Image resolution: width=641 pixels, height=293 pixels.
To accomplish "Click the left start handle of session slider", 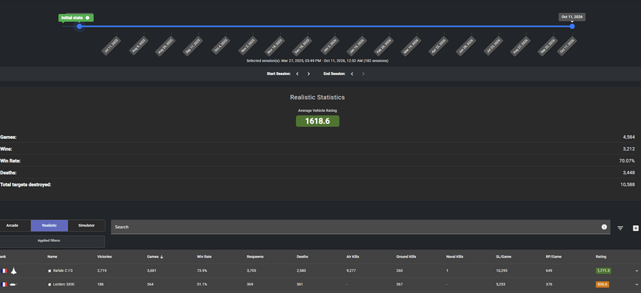I will tap(79, 26).
